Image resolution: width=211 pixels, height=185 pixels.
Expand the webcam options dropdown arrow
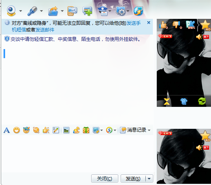click(20, 11)
